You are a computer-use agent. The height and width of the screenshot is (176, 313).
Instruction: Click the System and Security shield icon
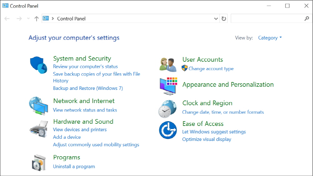(38, 65)
